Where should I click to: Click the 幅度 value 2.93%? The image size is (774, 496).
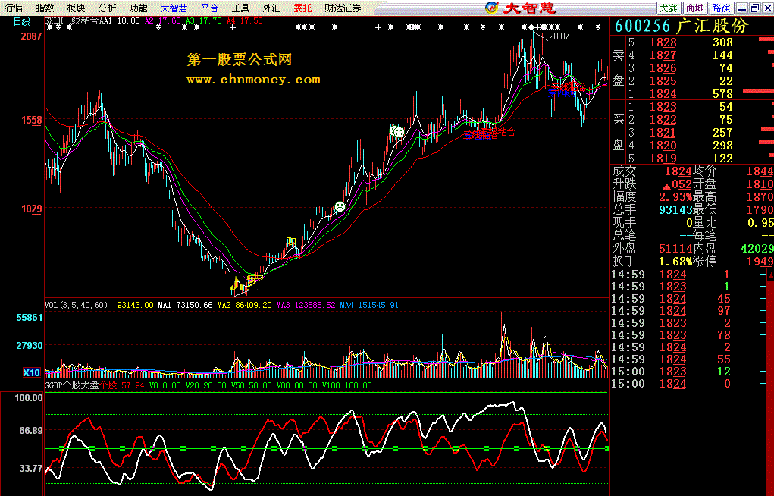tap(675, 196)
